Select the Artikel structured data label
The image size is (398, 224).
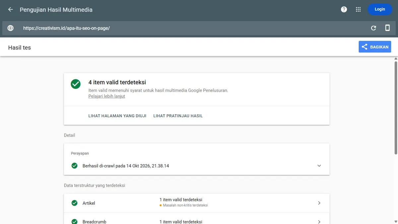click(89, 203)
